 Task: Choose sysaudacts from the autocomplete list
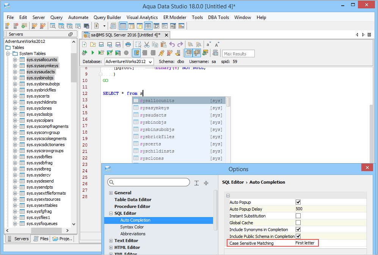[153, 115]
